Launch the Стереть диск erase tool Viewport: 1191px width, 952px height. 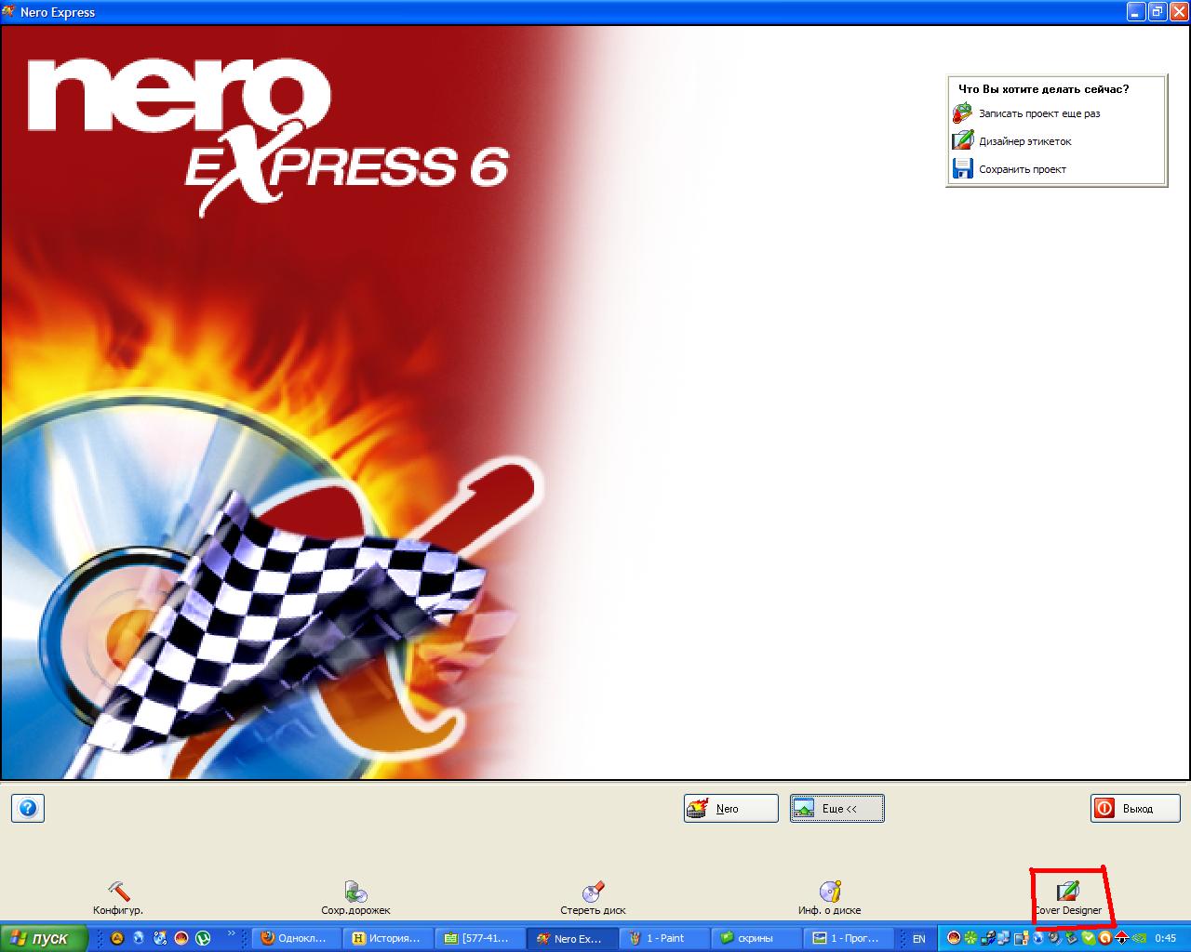point(593,898)
